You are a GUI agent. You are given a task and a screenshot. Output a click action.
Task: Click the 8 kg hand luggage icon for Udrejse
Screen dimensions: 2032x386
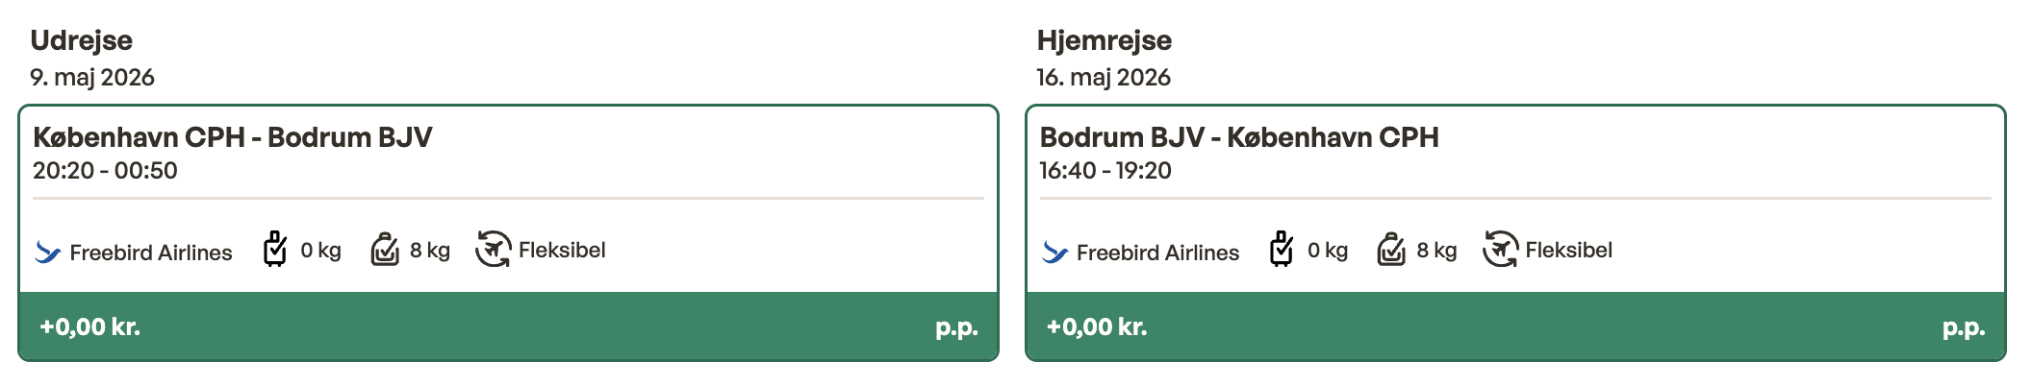(385, 250)
